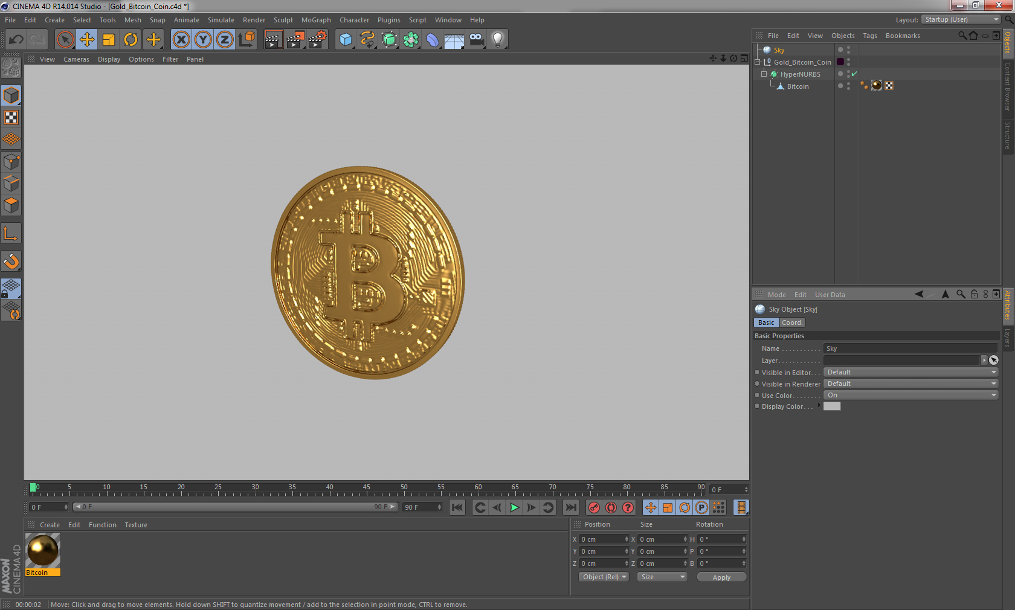Click the preview range slider bar
This screenshot has width=1015, height=610.
236,507
